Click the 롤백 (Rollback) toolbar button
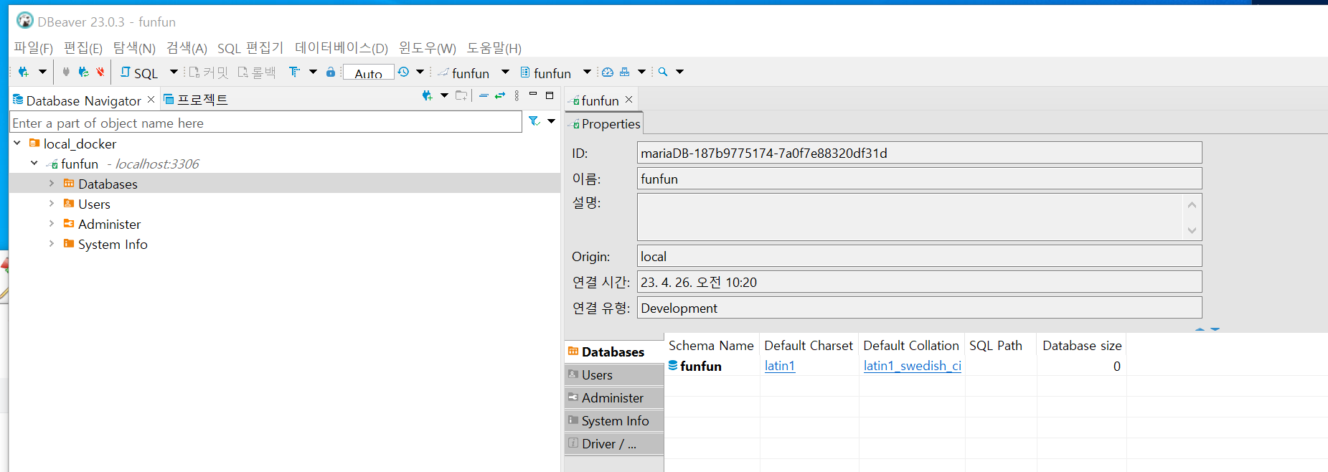1328x472 pixels. 257,72
